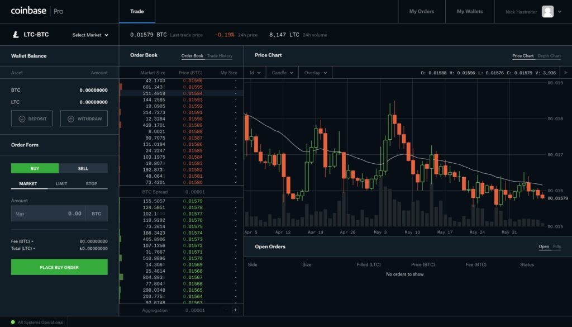
Task: Decrease aggregation with the minus icon
Action: coord(226,310)
